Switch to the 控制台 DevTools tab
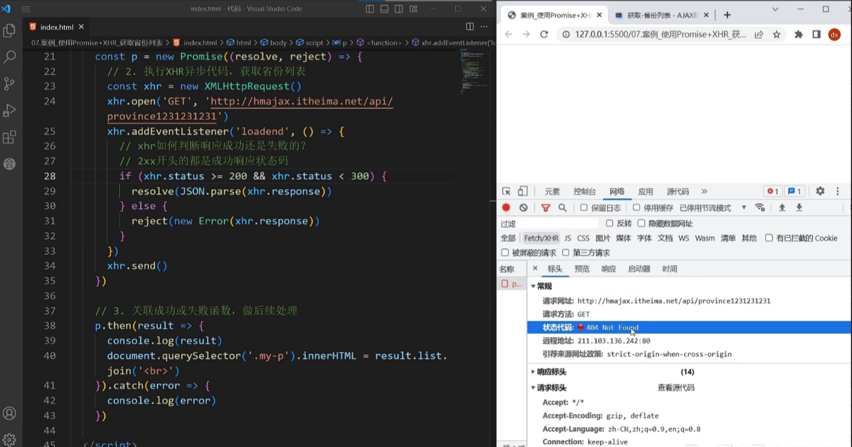Screen dimensions: 852x447 (x=584, y=191)
